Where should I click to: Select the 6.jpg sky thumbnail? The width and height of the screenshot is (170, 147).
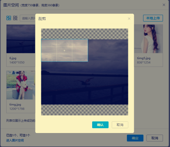tap(21, 39)
